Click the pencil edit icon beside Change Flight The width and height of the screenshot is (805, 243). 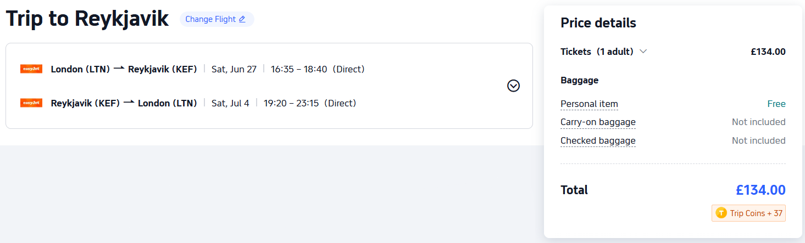[242, 19]
